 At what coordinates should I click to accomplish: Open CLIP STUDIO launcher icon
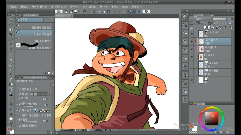pos(58,11)
